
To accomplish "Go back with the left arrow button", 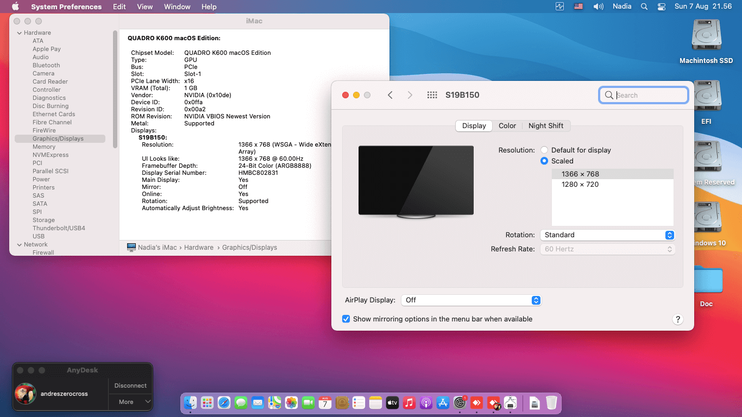I will tap(390, 95).
